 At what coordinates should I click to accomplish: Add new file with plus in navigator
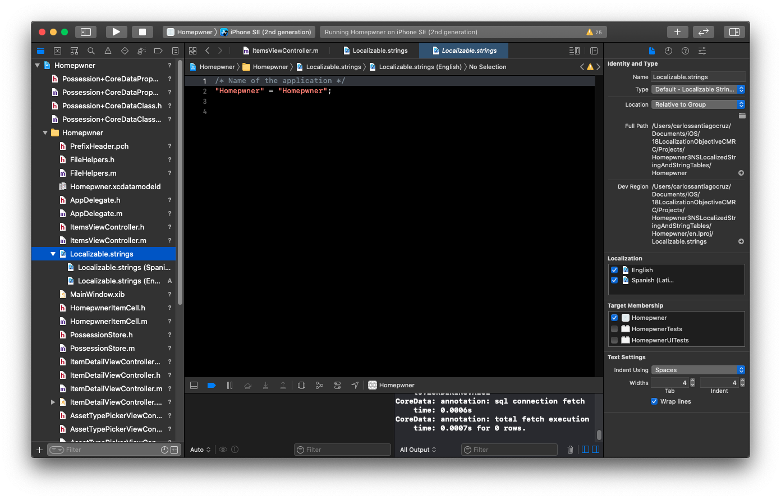(x=39, y=450)
